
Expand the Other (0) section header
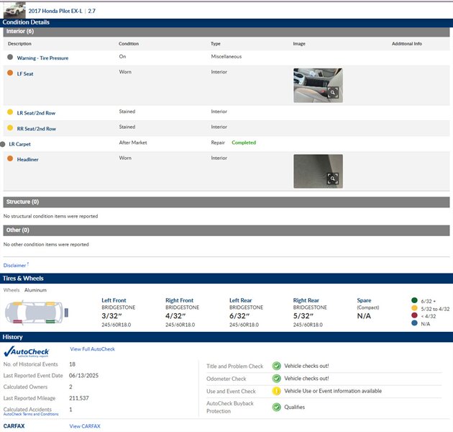[x=226, y=230]
